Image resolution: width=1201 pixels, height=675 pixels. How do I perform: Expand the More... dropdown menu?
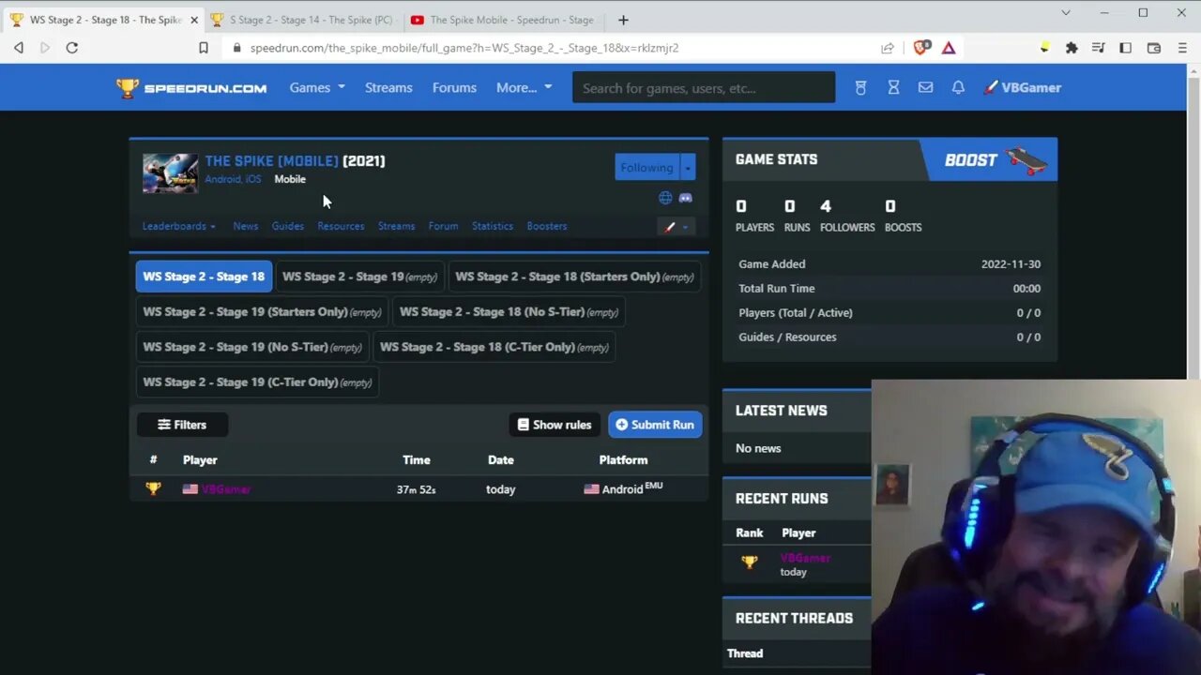[524, 87]
